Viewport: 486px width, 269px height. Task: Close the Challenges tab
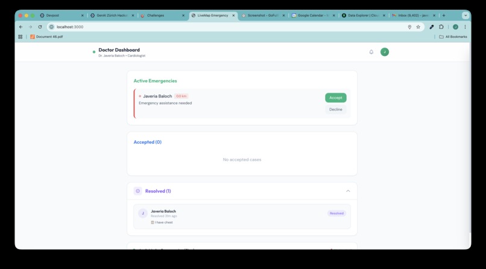183,16
